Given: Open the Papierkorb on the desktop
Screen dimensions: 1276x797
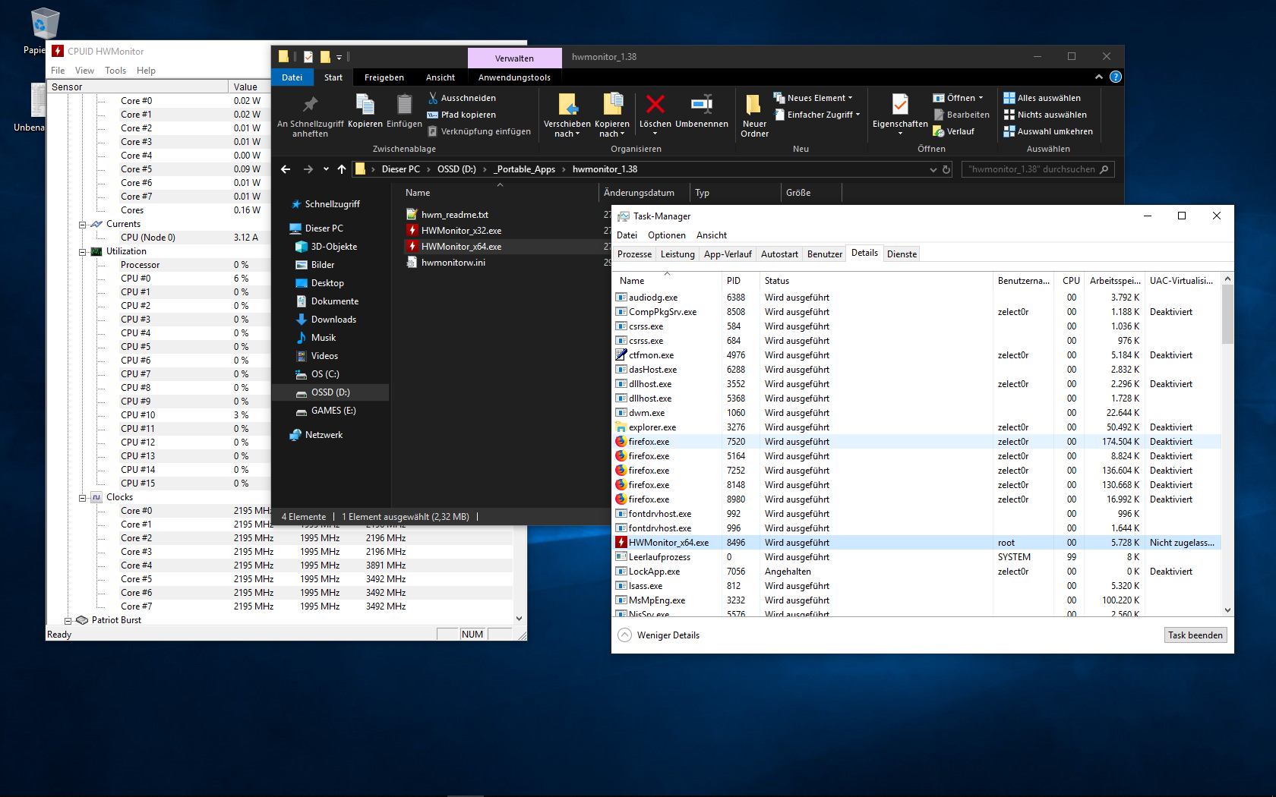Looking at the screenshot, I should (x=44, y=30).
